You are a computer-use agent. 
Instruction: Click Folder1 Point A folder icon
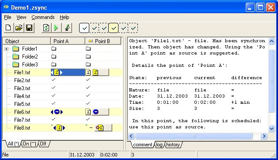point(54,48)
